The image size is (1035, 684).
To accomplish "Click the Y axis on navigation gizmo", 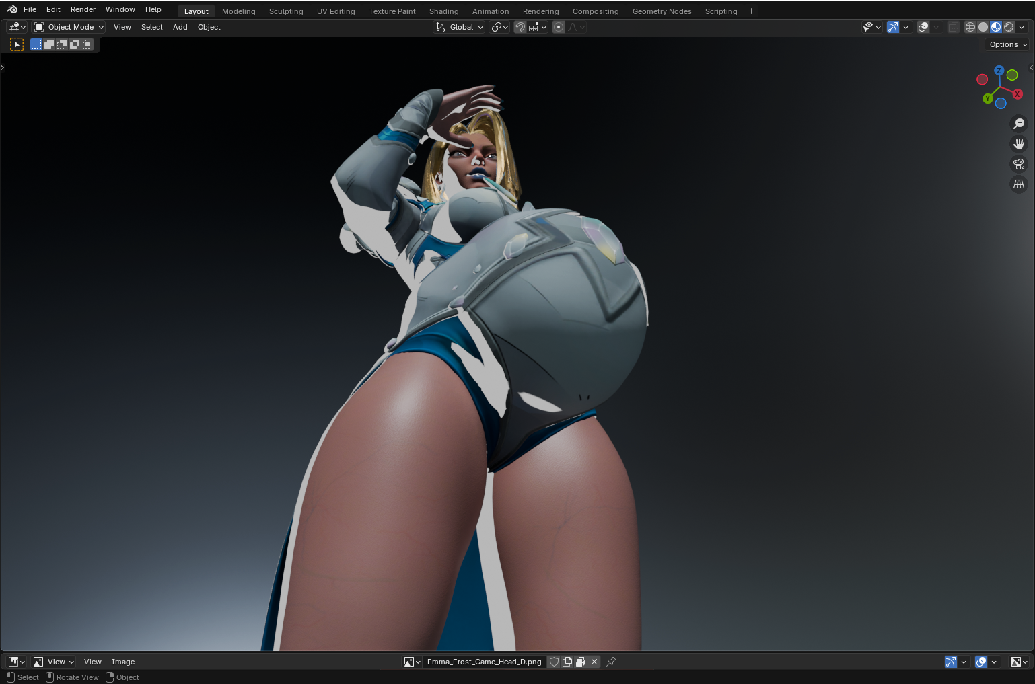I will [x=988, y=99].
